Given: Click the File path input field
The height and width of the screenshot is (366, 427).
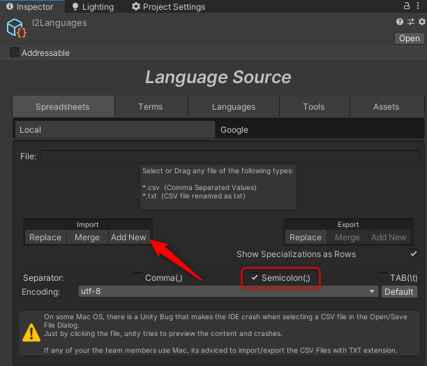Looking at the screenshot, I should pyautogui.click(x=230, y=156).
